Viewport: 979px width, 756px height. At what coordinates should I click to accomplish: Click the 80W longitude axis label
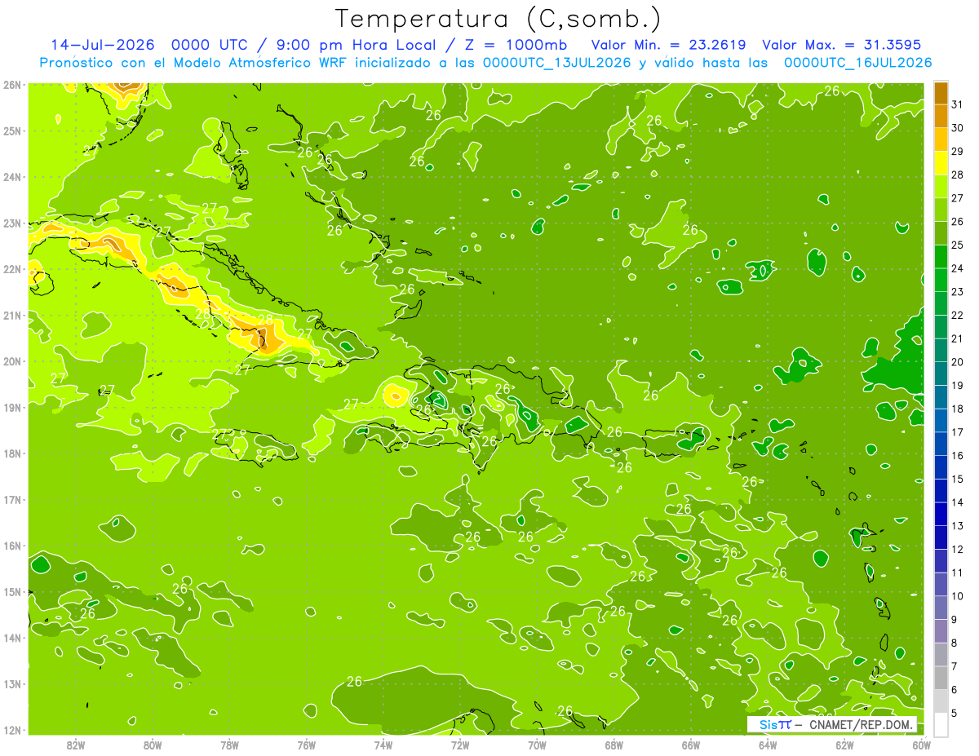click(x=153, y=745)
